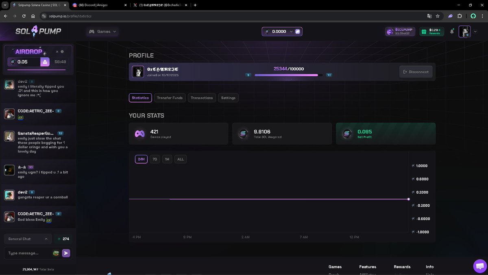The height and width of the screenshot is (275, 488).
Task: Open Chrome three-dot menu
Action: coord(482,16)
